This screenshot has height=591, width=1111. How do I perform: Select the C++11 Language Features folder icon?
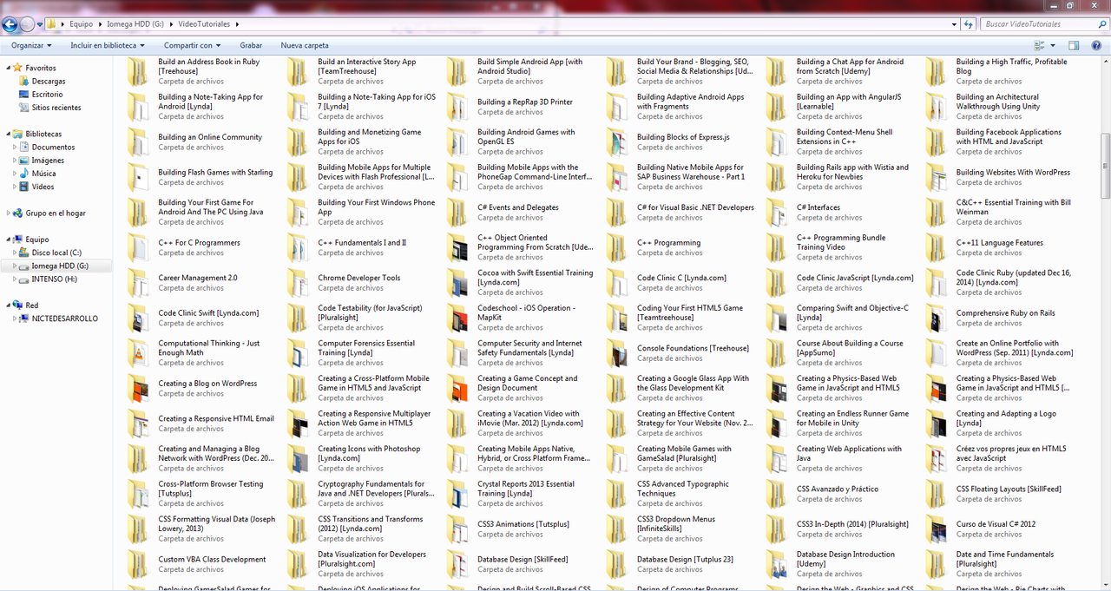937,247
